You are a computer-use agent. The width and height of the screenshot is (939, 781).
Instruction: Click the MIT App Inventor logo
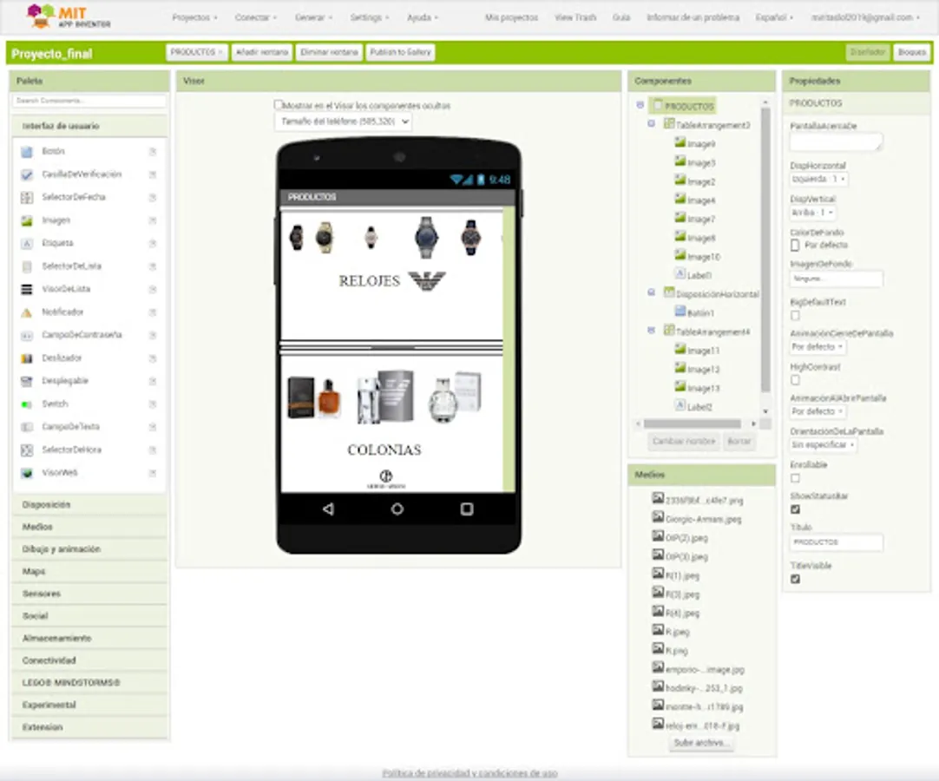tap(69, 16)
